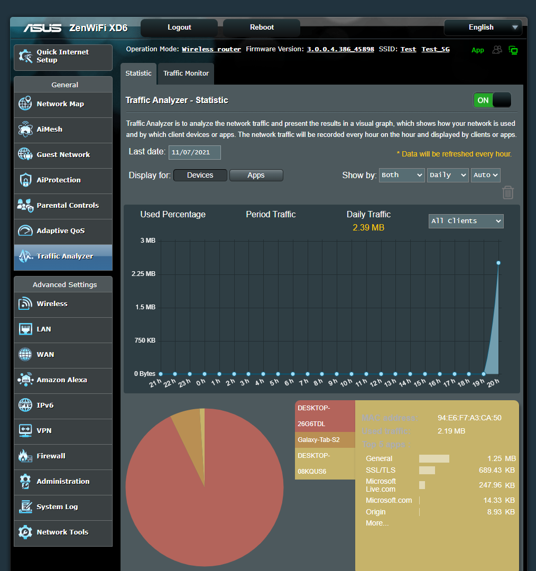Viewport: 536px width, 571px height.
Task: Click the Traffic Analyzer waveform icon
Action: (25, 256)
